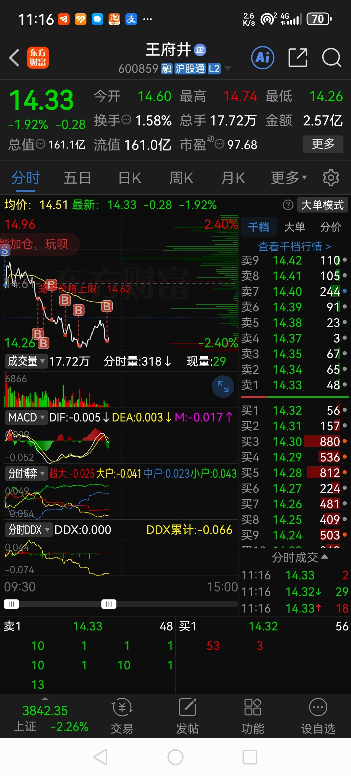Tap the 总值 info circle icon
The height and width of the screenshot is (776, 351).
[x=40, y=144]
